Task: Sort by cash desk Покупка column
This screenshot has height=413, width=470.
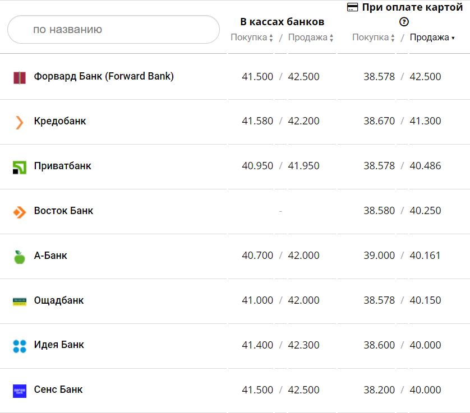Action: 252,38
